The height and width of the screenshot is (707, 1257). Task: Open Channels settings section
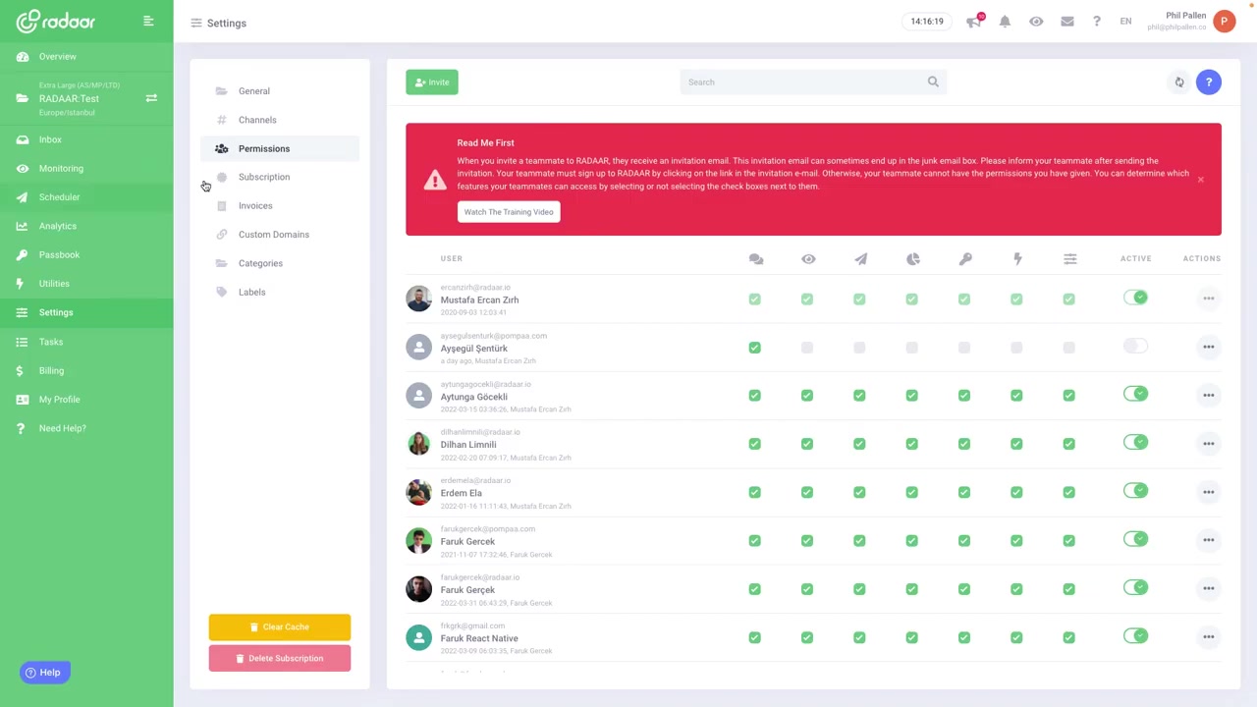[257, 120]
